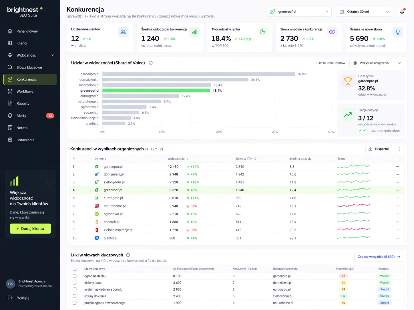Viewport: 414px width, 310px height.
Task: Open the notifications bell icon
Action: [x=402, y=12]
